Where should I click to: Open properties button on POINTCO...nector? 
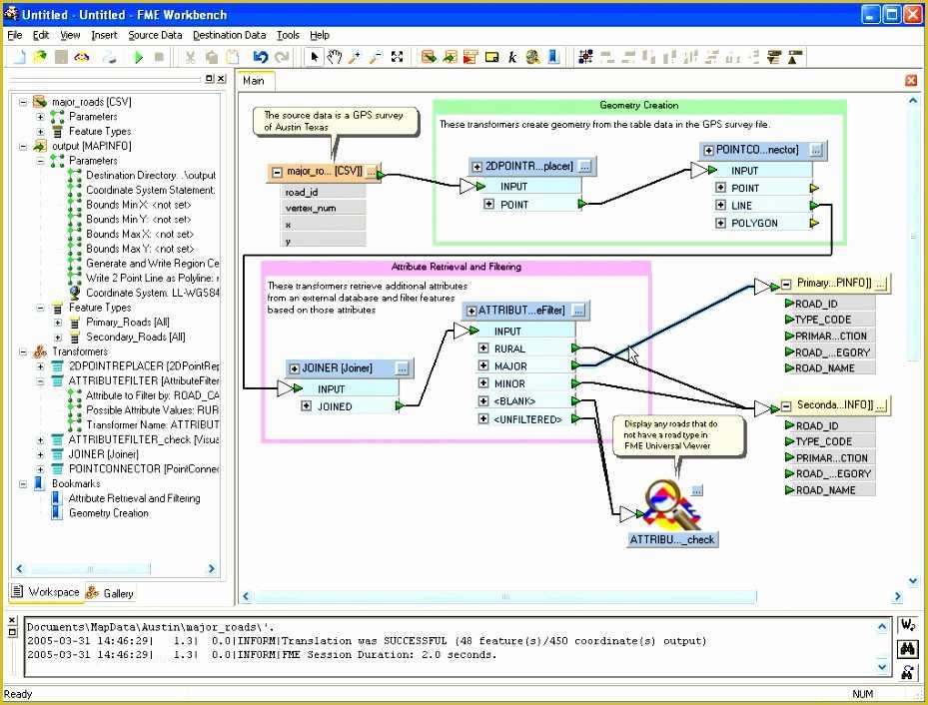coord(816,150)
